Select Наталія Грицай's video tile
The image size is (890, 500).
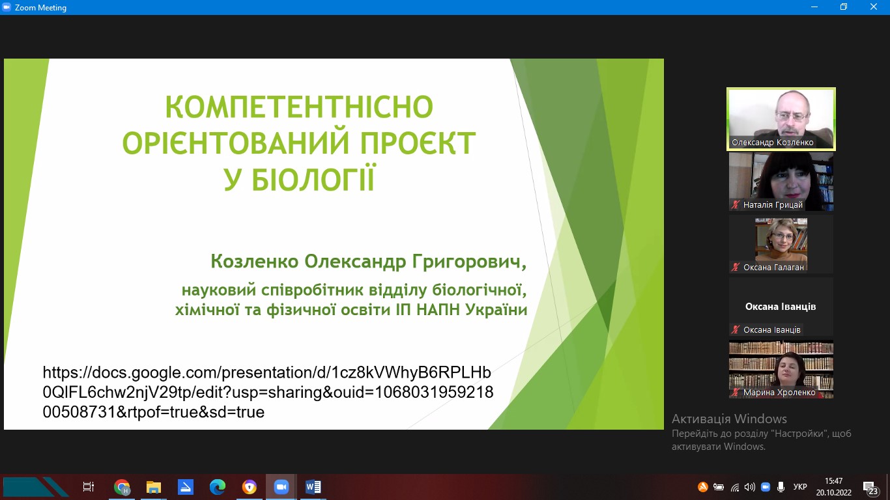781,182
